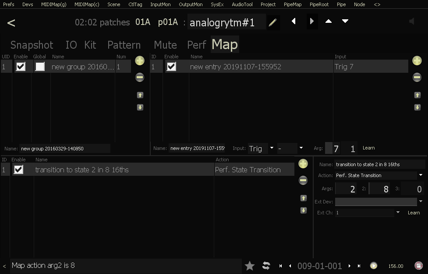Check the Global checkbox for the group
The image size is (428, 274).
[40, 67]
